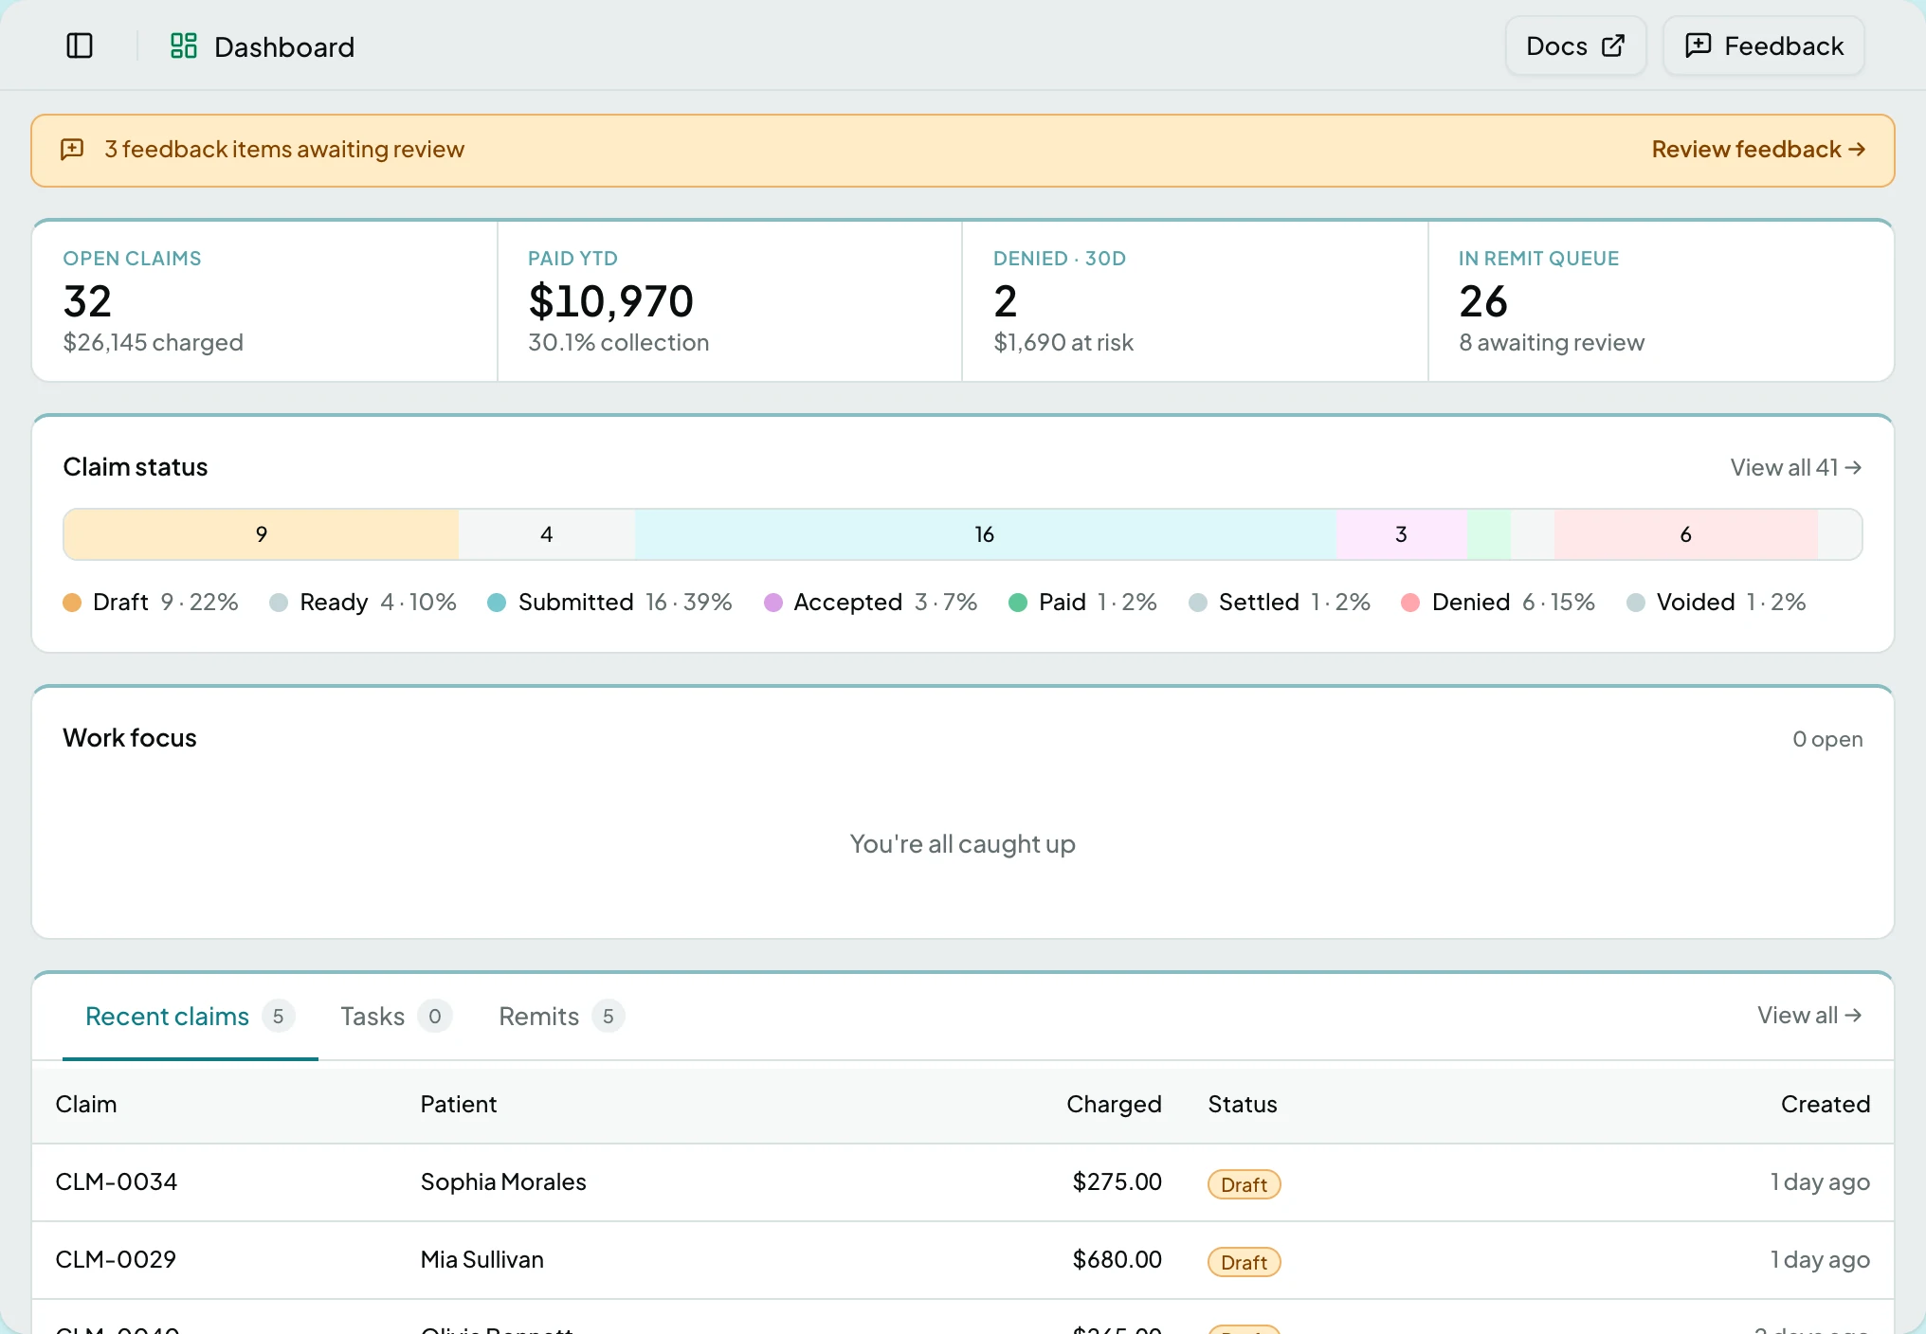1926x1334 pixels.
Task: Select the Submitted segment showing 16
Action: (986, 534)
